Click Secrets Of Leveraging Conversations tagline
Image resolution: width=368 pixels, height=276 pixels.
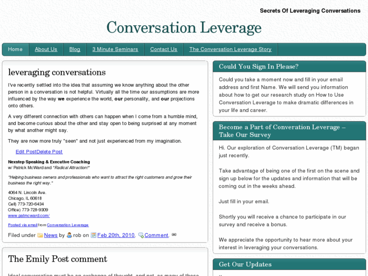pos(310,11)
